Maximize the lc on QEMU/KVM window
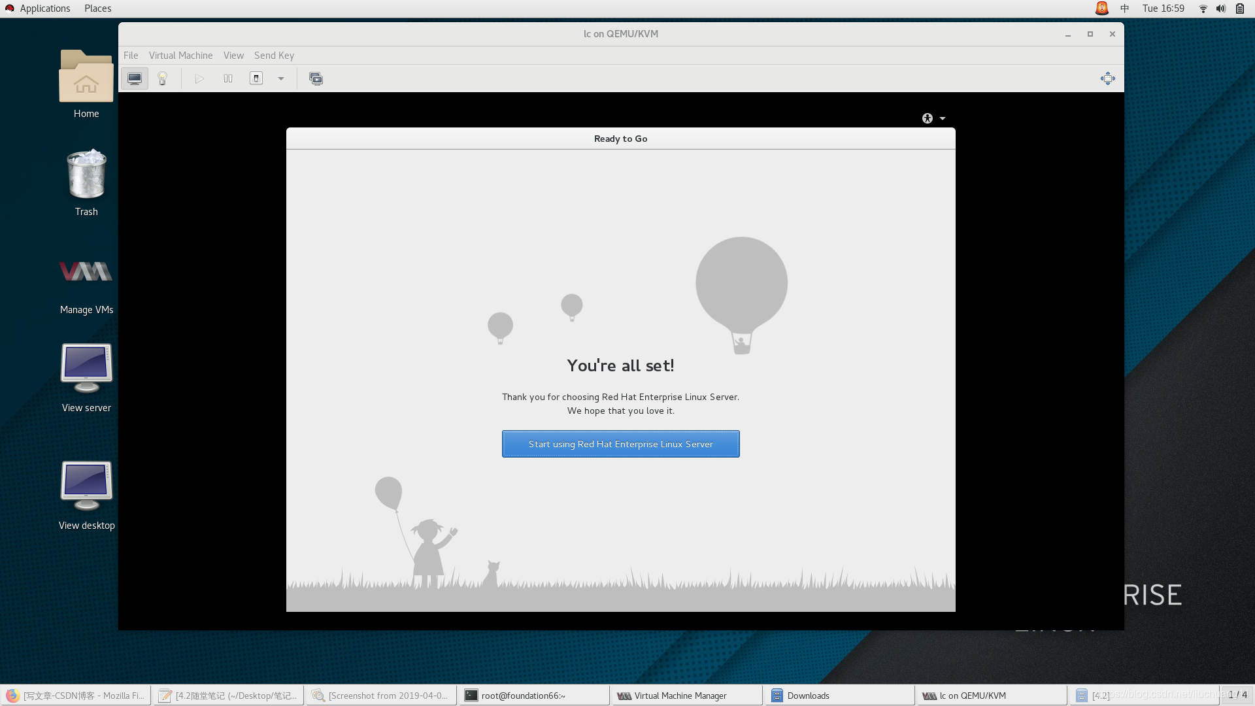 (x=1090, y=34)
